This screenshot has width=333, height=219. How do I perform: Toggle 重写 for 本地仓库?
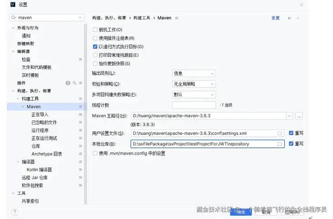point(291,144)
